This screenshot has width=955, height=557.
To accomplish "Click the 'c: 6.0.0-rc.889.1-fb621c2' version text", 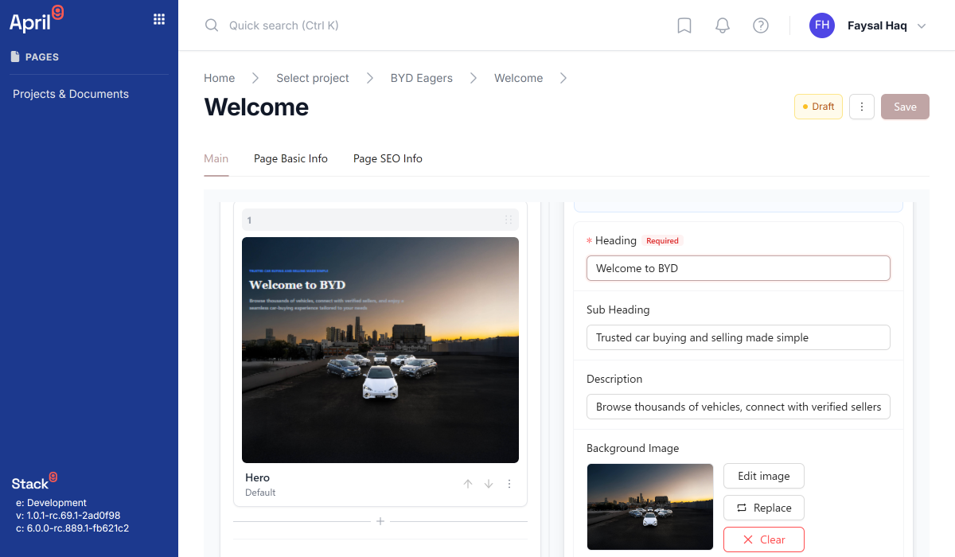I will point(72,528).
